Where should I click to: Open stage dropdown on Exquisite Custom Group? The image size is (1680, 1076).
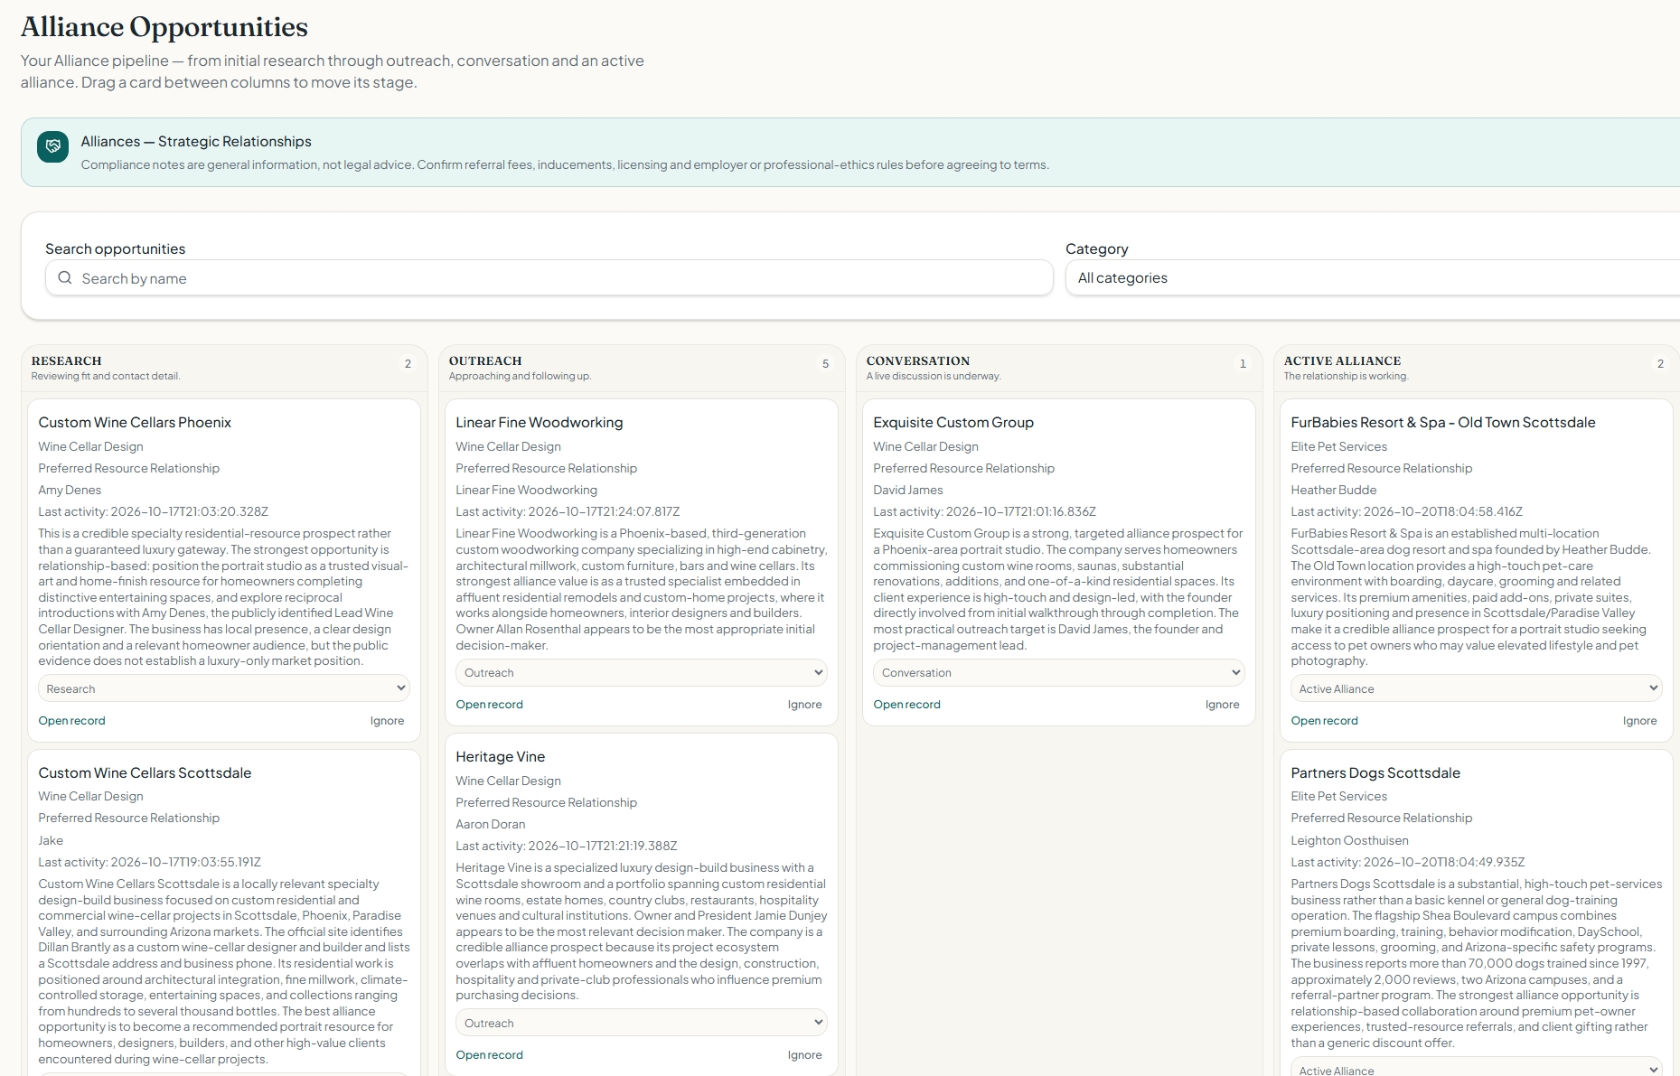1058,672
